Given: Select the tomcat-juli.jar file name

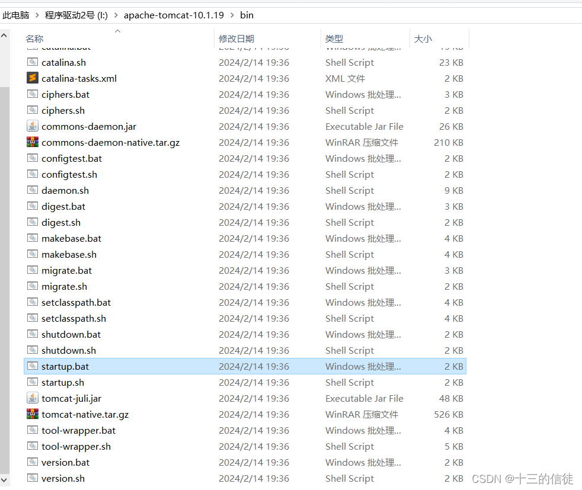Looking at the screenshot, I should click(x=72, y=398).
